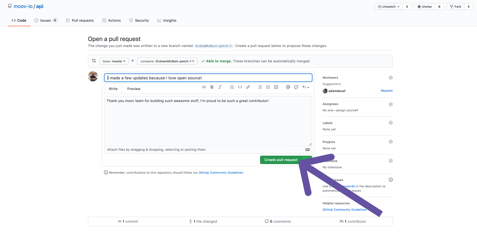Click into the pull request description textarea
Viewport: 477px width, 235px height.
click(208, 121)
